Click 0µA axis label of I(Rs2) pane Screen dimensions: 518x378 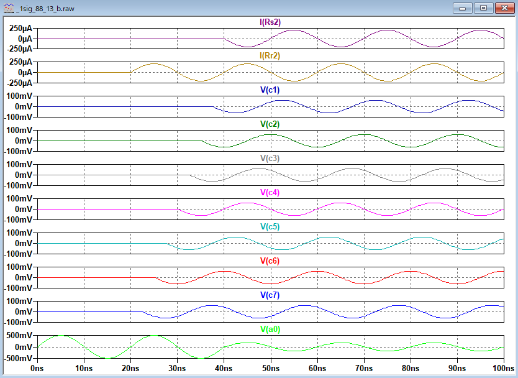click(x=25, y=39)
